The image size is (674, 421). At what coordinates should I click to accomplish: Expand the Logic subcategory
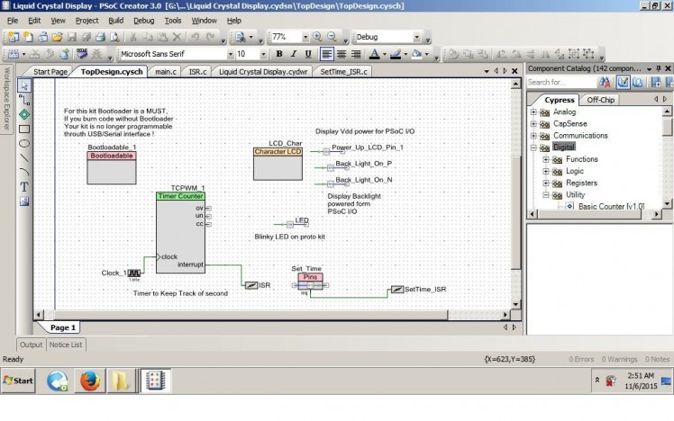[546, 171]
